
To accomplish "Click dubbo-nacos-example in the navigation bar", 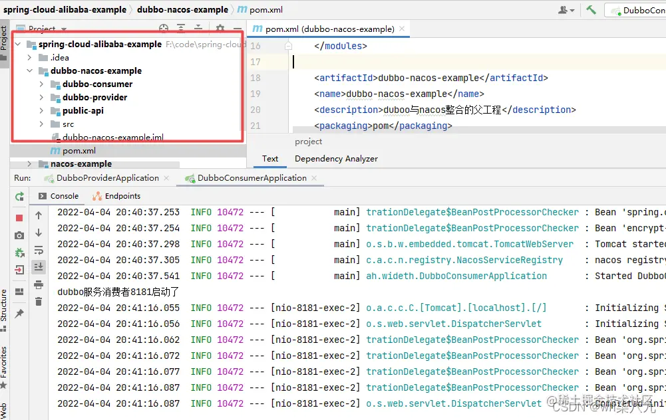I will click(183, 9).
